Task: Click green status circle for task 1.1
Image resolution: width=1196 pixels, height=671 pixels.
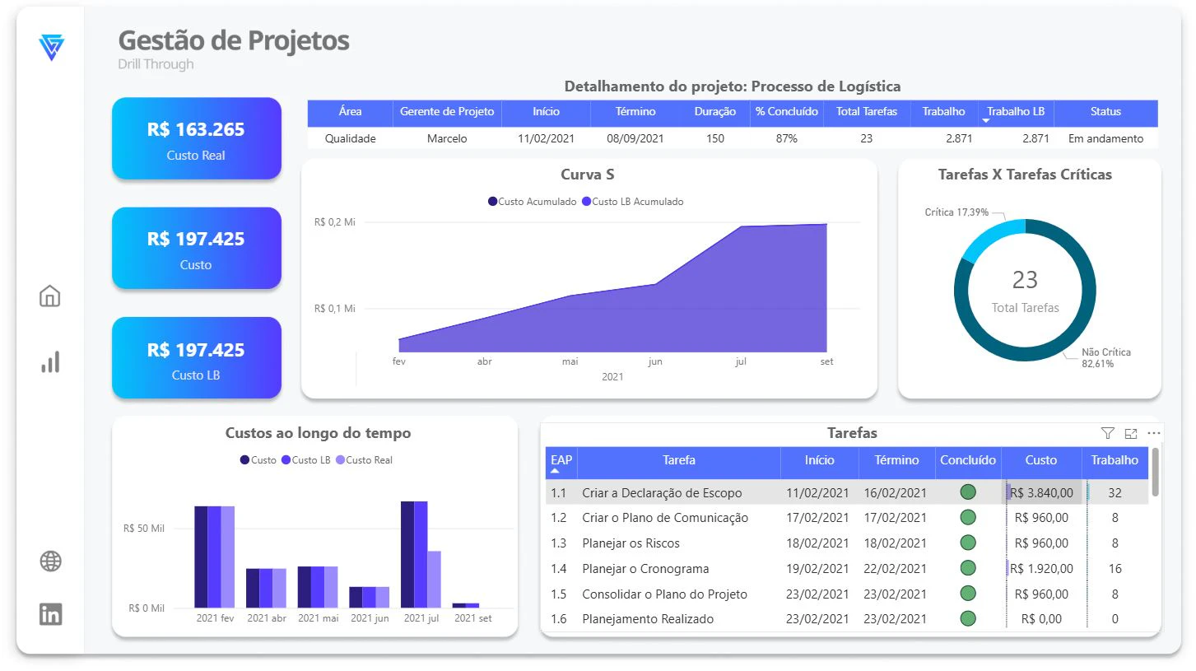Action: pos(968,492)
